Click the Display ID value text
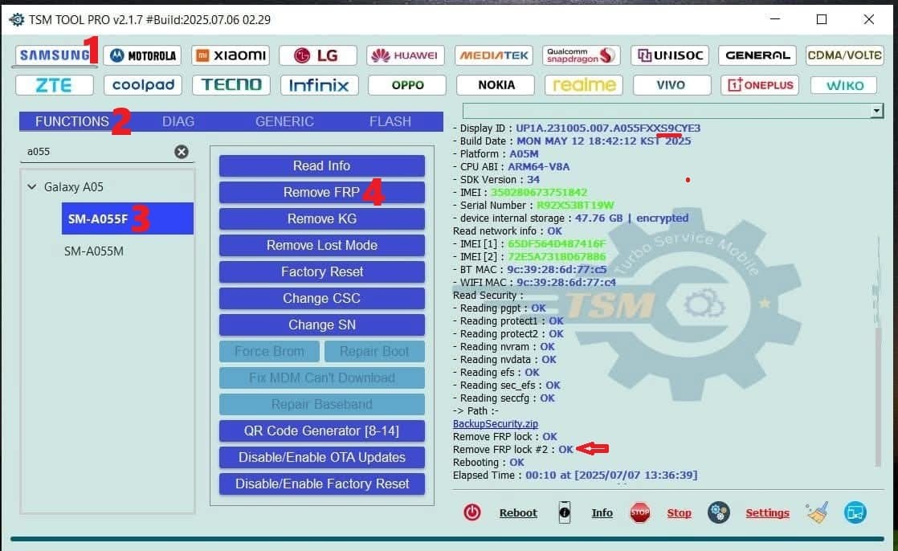This screenshot has width=898, height=551. (608, 129)
